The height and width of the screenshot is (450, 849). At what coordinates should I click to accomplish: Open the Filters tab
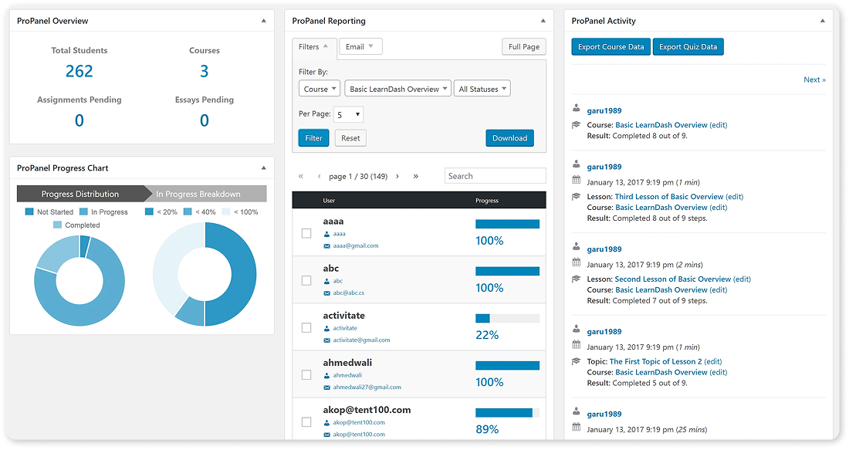tap(314, 46)
